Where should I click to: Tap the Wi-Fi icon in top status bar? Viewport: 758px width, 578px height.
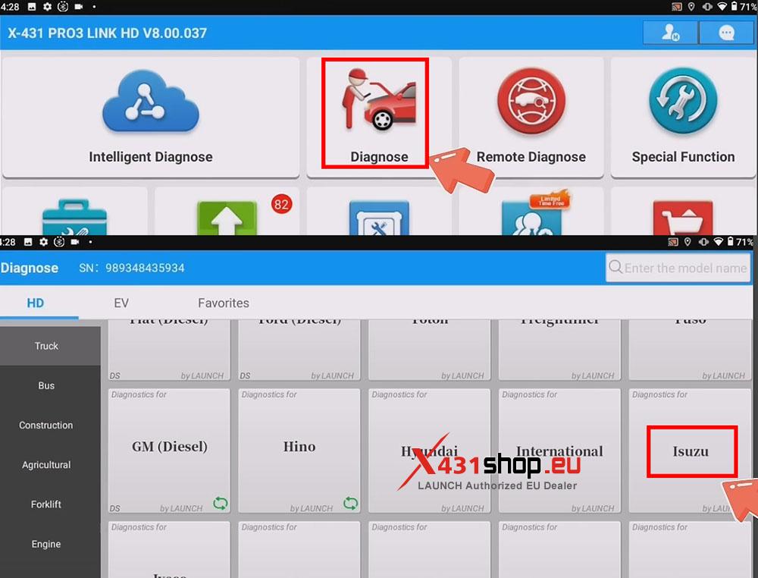722,6
